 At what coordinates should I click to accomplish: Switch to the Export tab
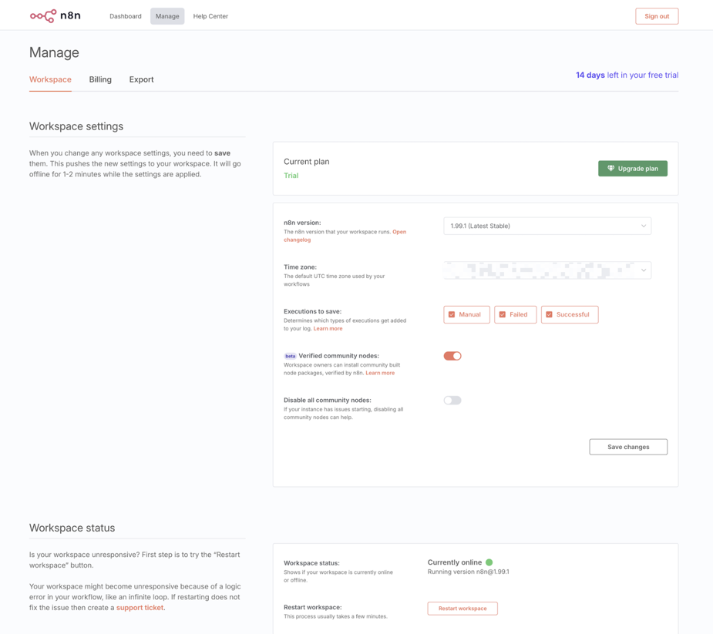[x=141, y=79]
